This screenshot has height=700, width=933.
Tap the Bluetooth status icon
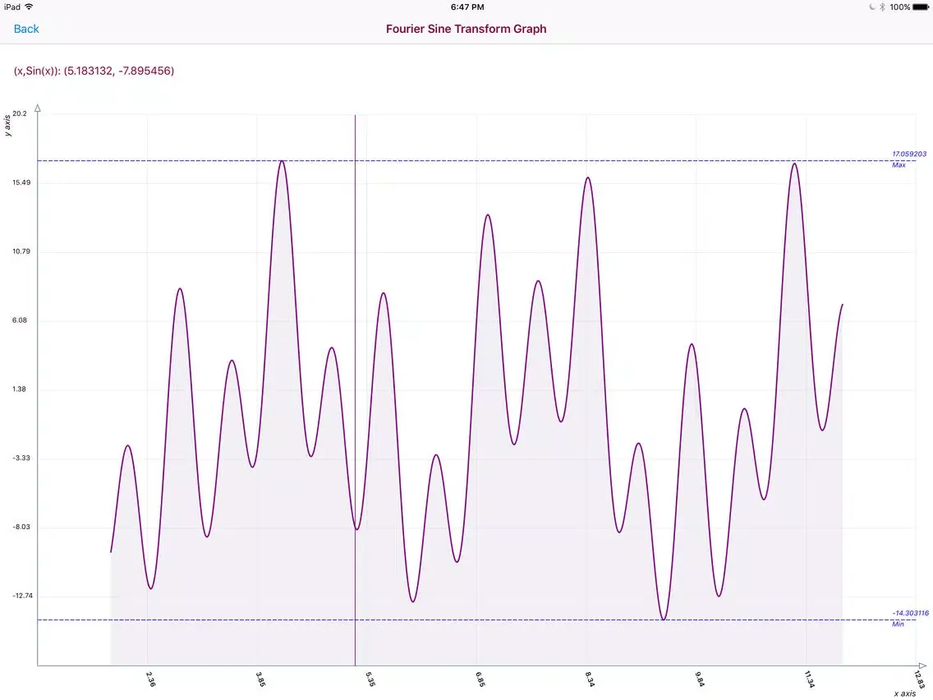tap(882, 7)
